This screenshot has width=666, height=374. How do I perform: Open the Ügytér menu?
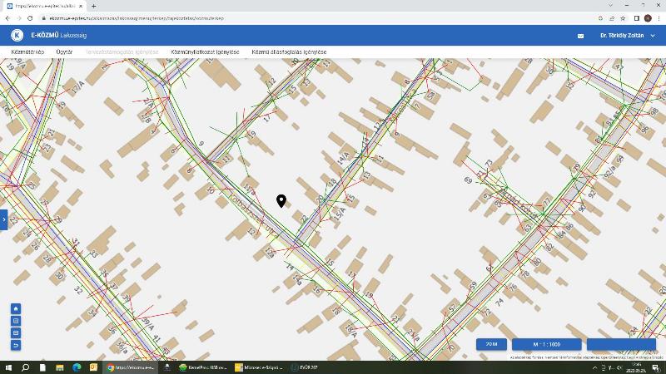click(x=64, y=52)
